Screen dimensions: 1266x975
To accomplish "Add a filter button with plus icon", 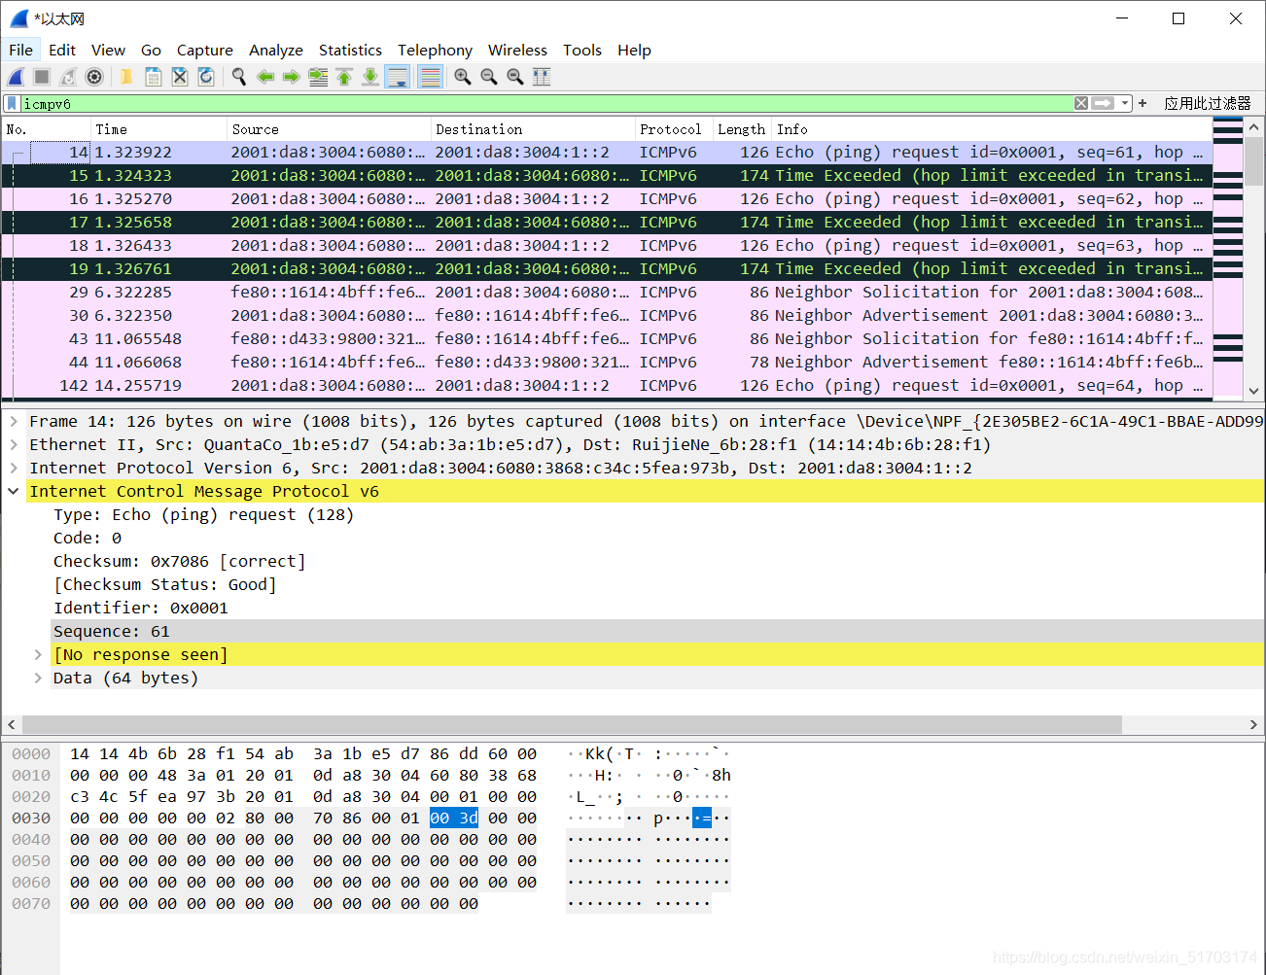I will tap(1143, 103).
